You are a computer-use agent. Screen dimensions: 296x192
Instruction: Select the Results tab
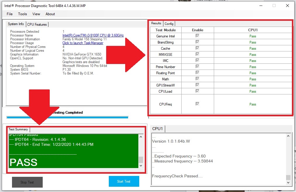click(x=156, y=23)
